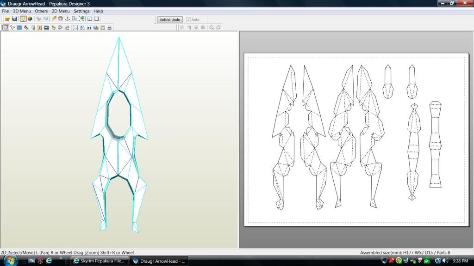This screenshot has height=266, width=474.
Task: Show both 3D and 2D windows icon
Action: tap(90, 18)
